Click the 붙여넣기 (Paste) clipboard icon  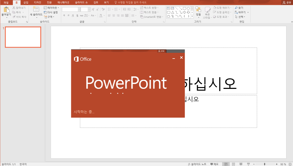pos(6,9)
